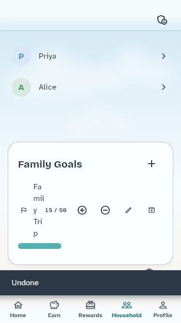Open Alice's member row
The height and width of the screenshot is (323, 181).
click(x=91, y=87)
